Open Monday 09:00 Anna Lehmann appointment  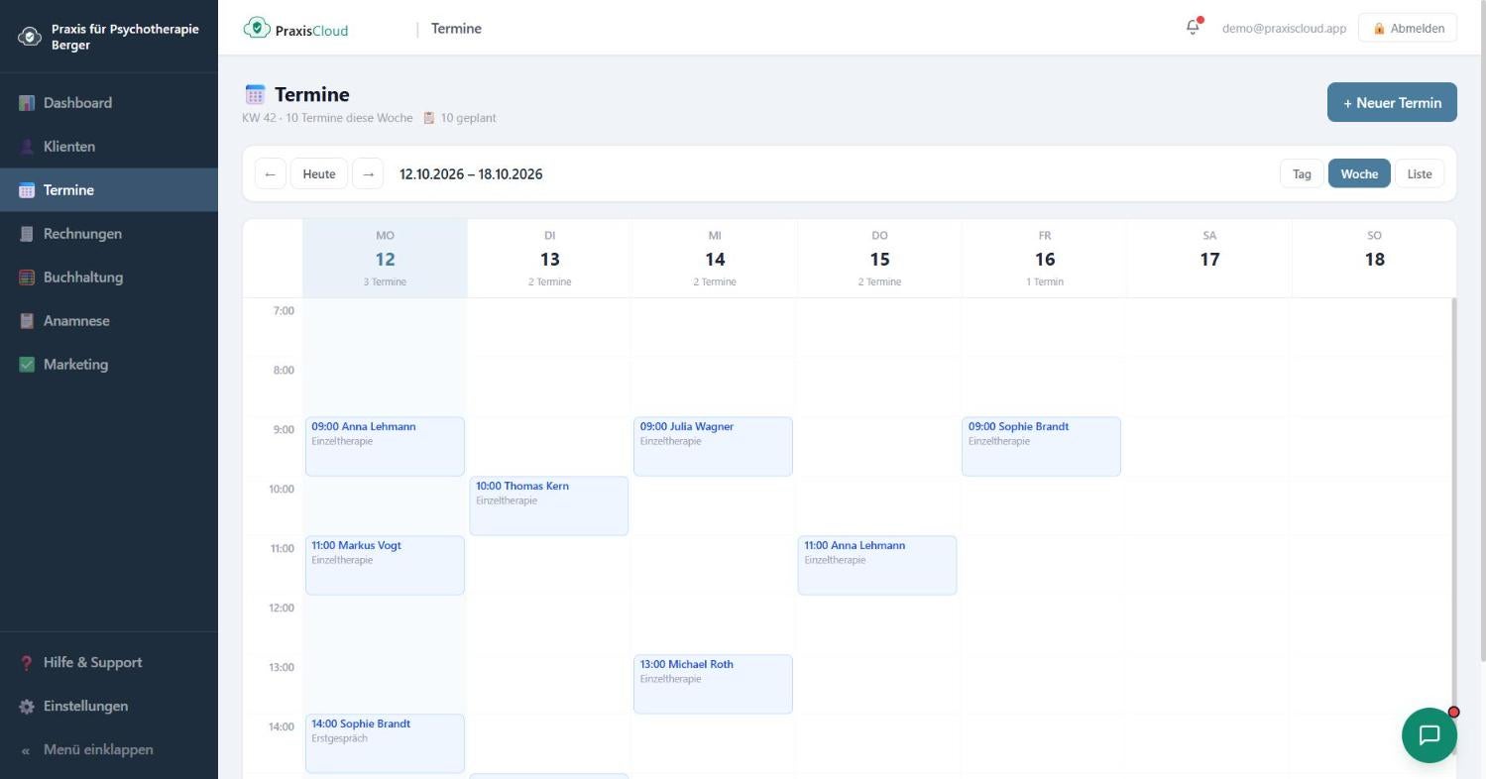[x=385, y=446]
